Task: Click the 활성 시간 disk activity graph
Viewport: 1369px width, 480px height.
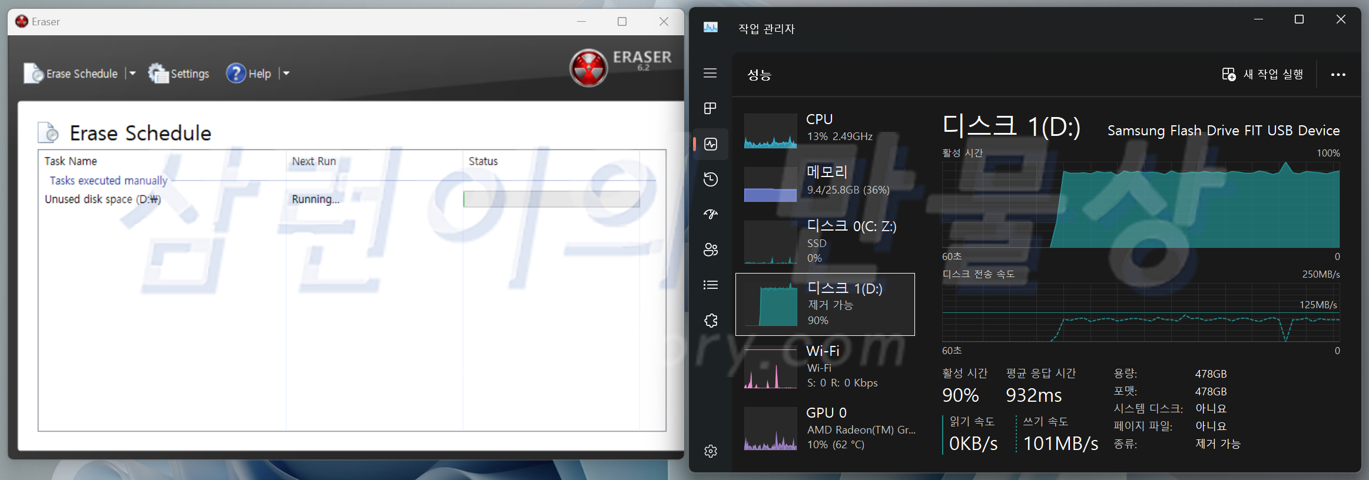Action: [1141, 204]
